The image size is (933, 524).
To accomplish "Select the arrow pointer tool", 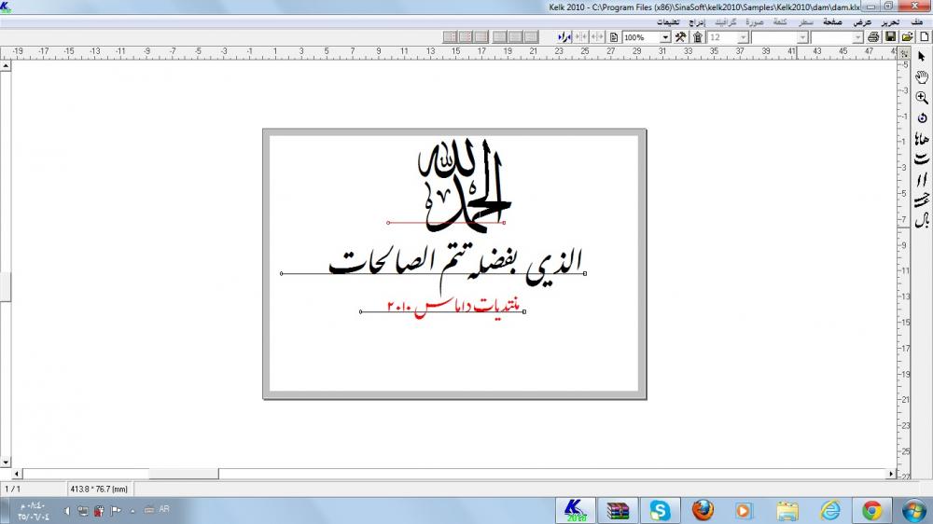I will pos(922,57).
